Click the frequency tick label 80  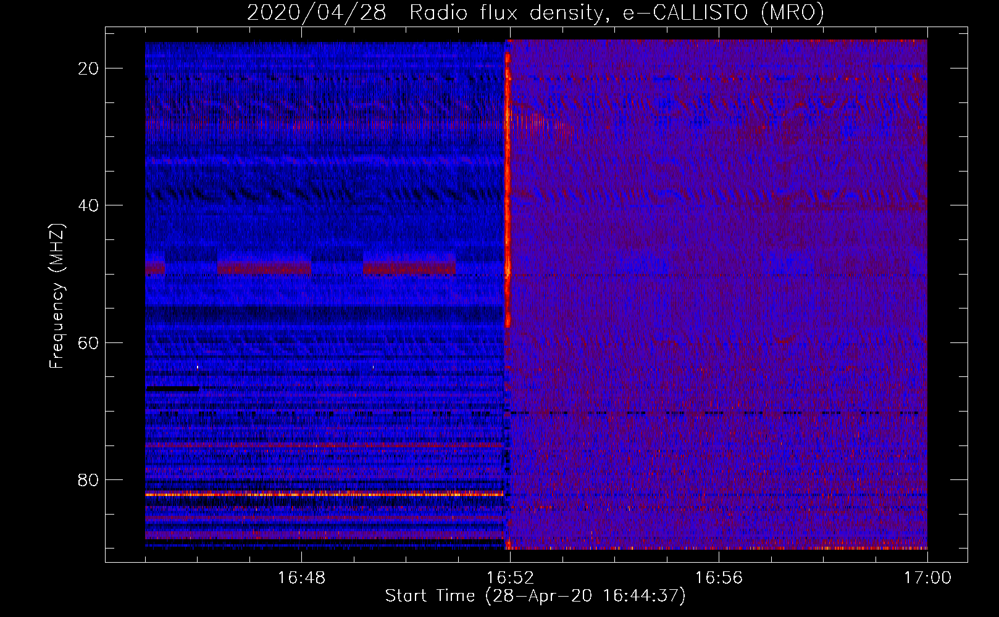click(x=88, y=479)
